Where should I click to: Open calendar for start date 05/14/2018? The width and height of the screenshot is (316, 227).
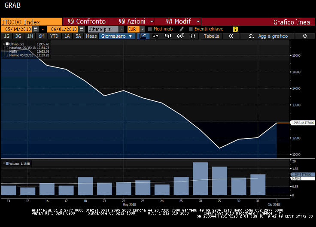[36, 29]
